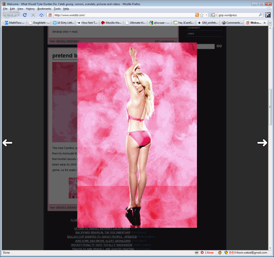Screen dimensions: 274x257
Task: Open the list all tabs dropdown
Action: click(x=270, y=23)
